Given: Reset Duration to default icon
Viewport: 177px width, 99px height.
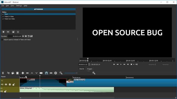Looking at the screenshot, I should (29, 36).
